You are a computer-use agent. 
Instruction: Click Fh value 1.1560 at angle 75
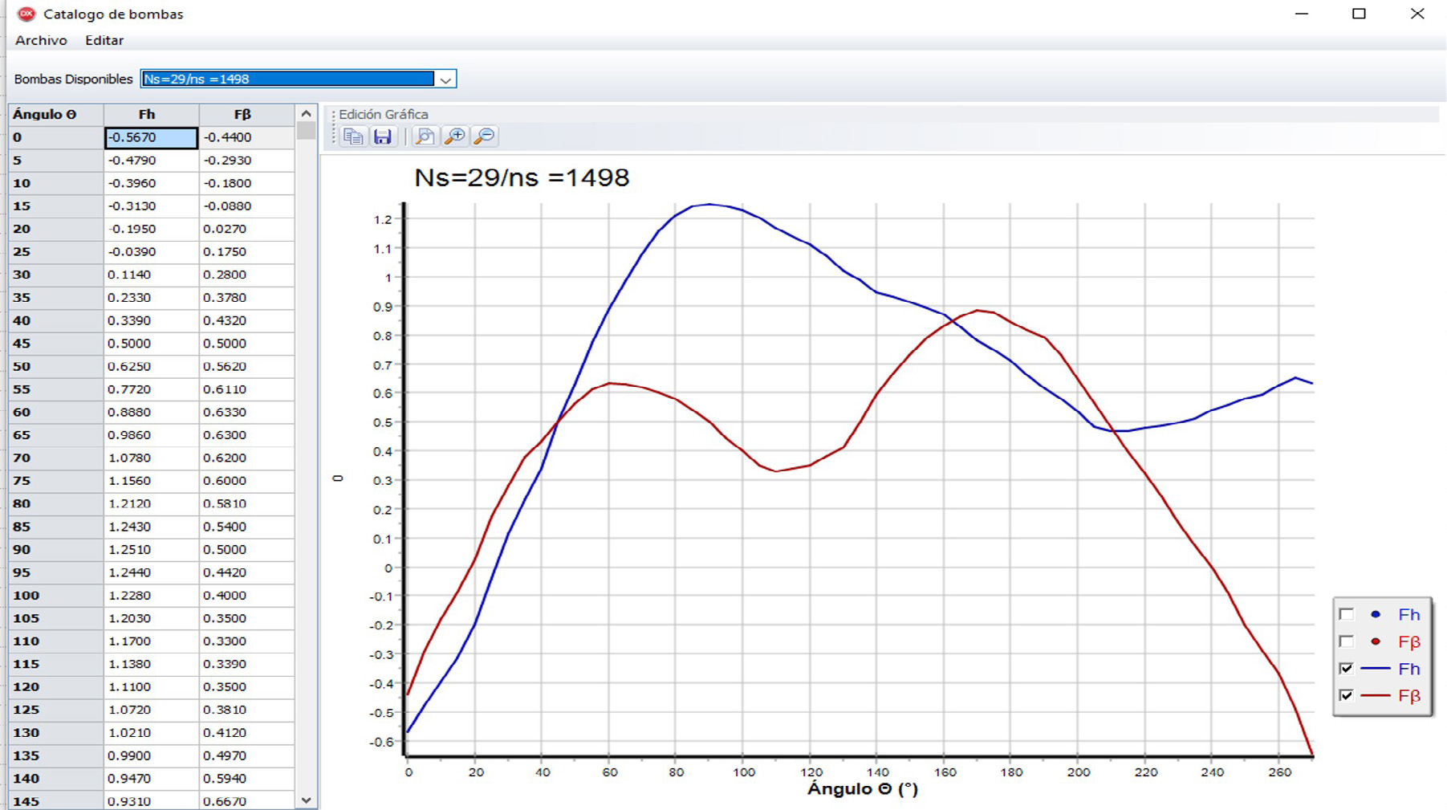151,481
